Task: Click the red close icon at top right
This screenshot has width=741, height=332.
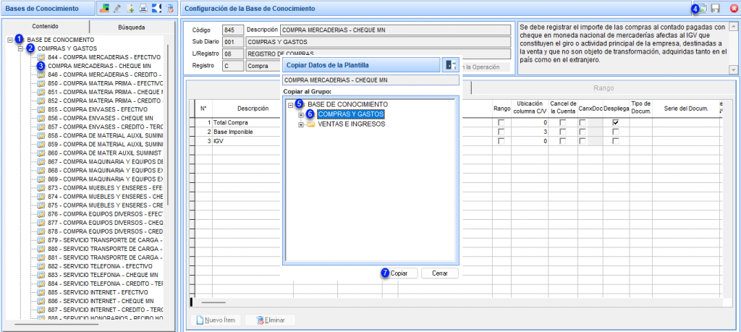Action: tap(734, 9)
